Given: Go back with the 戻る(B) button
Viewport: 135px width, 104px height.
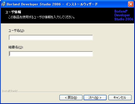Looking at the screenshot, I should (71, 98).
